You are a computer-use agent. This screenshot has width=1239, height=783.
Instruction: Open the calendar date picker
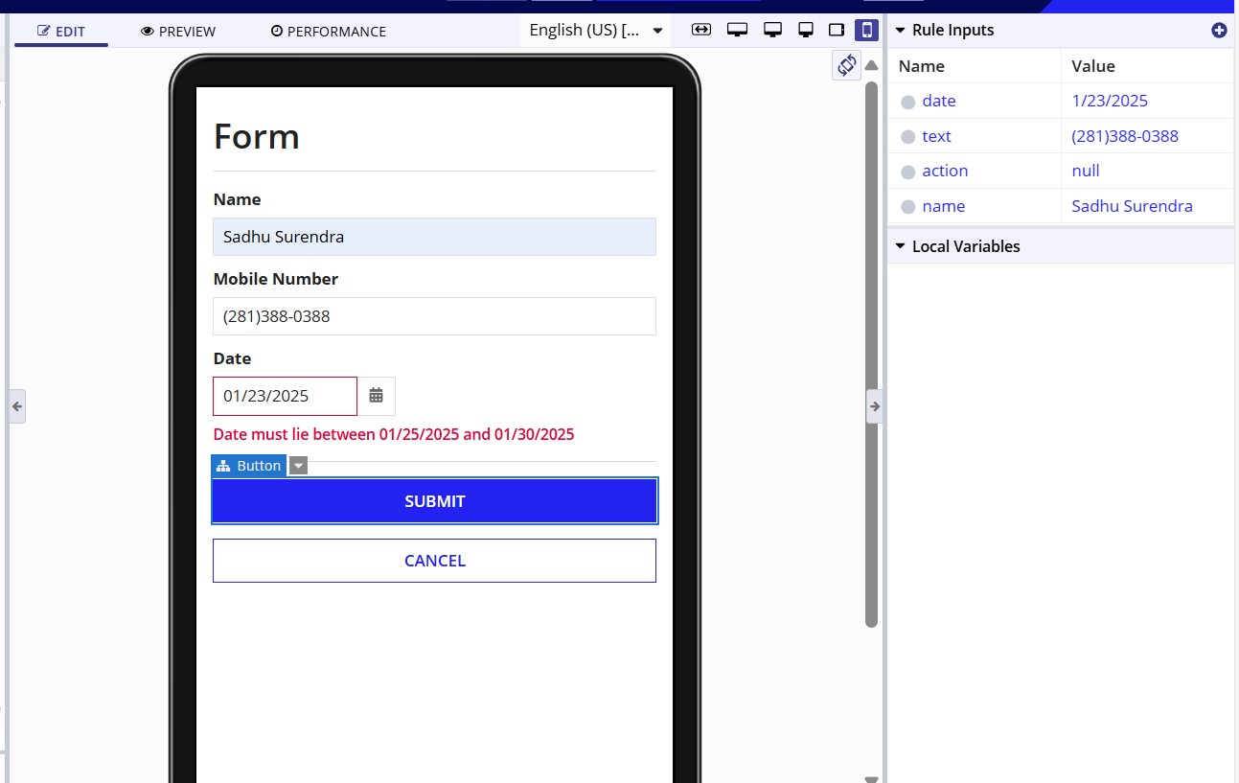tap(376, 396)
